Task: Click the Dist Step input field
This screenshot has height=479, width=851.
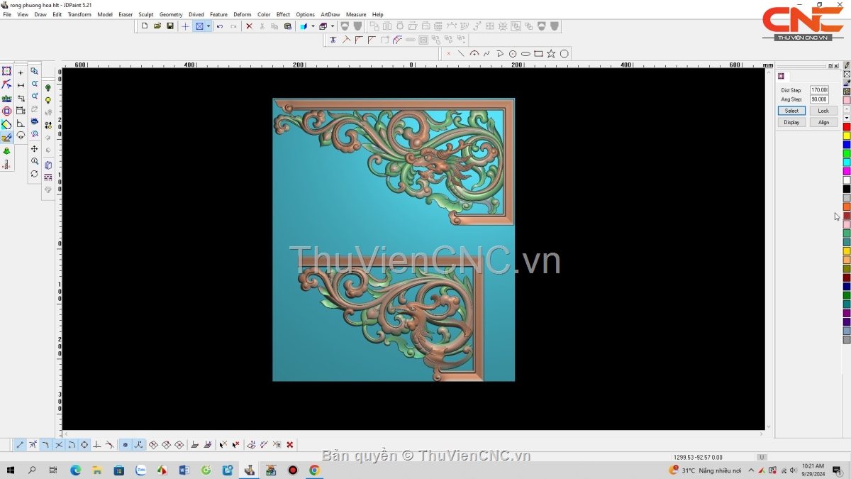Action: (x=819, y=90)
